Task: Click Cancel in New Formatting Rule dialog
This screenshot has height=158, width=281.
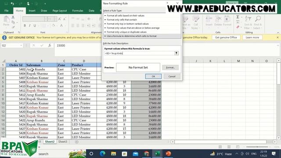Action: pyautogui.click(x=172, y=76)
